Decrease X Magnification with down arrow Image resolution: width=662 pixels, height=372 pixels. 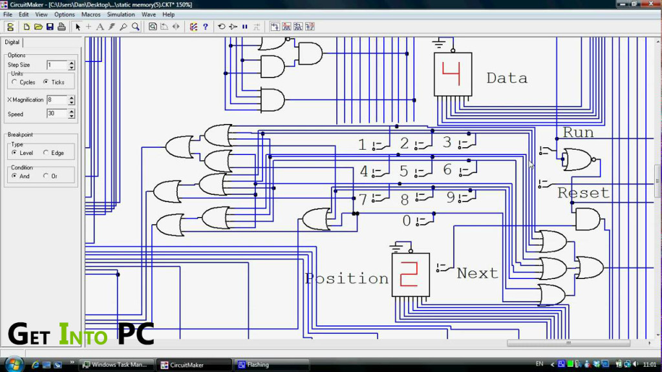(x=71, y=102)
